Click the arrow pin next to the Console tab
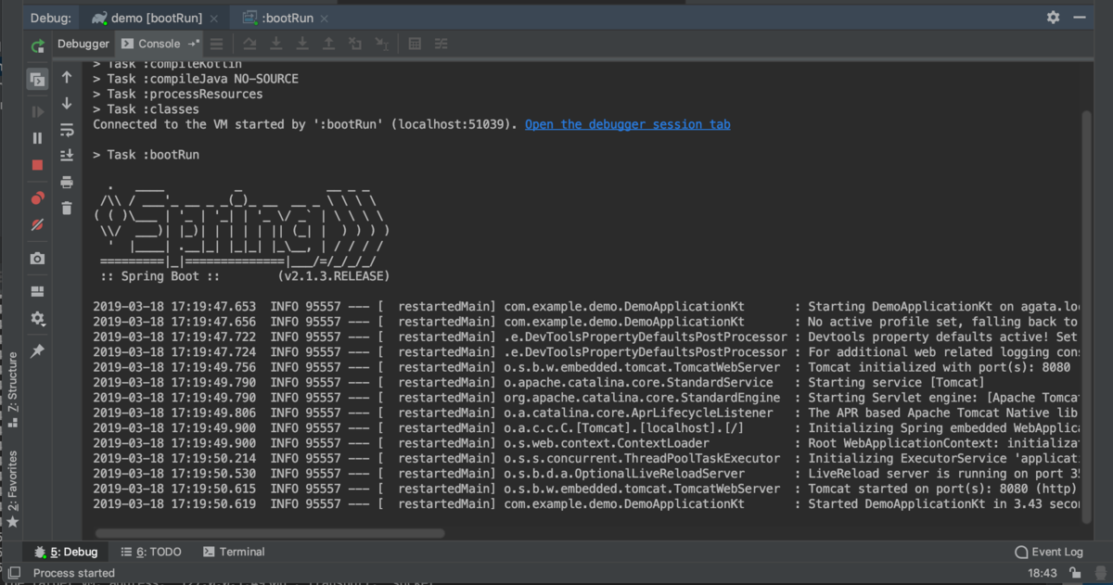1113x585 pixels. coord(194,44)
